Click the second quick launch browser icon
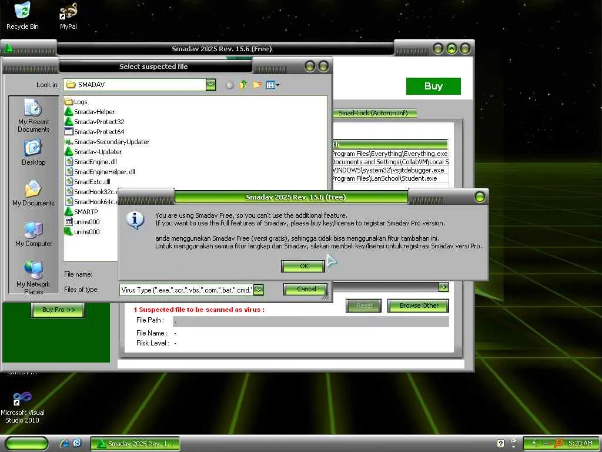Screen dimensions: 602x452 point(77,443)
